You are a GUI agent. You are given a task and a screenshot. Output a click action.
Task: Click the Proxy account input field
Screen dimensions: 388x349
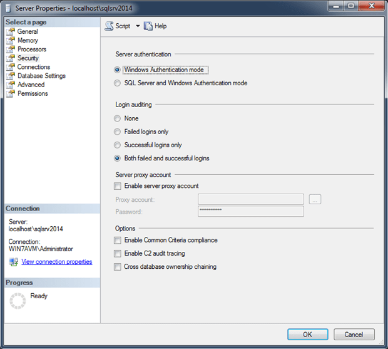251,199
